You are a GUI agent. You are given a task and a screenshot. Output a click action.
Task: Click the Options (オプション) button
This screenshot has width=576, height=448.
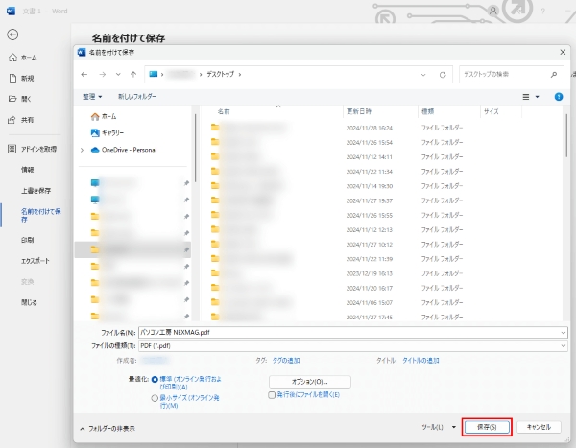pos(310,382)
